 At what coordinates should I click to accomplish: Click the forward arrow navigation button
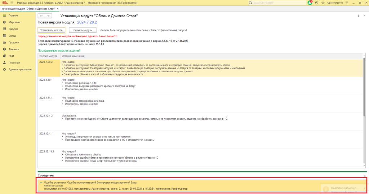point(49,16)
